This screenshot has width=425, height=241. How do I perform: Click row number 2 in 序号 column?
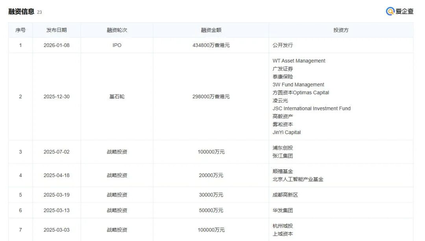(20, 97)
